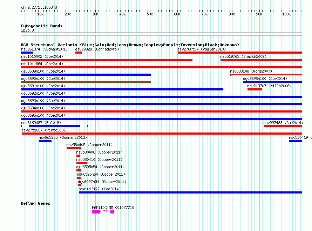This screenshot has height=231, width=312.
Task: Click the first magenta FAM110C exon block
Action: click(x=96, y=212)
